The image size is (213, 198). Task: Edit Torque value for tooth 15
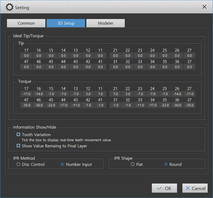pos(51,94)
